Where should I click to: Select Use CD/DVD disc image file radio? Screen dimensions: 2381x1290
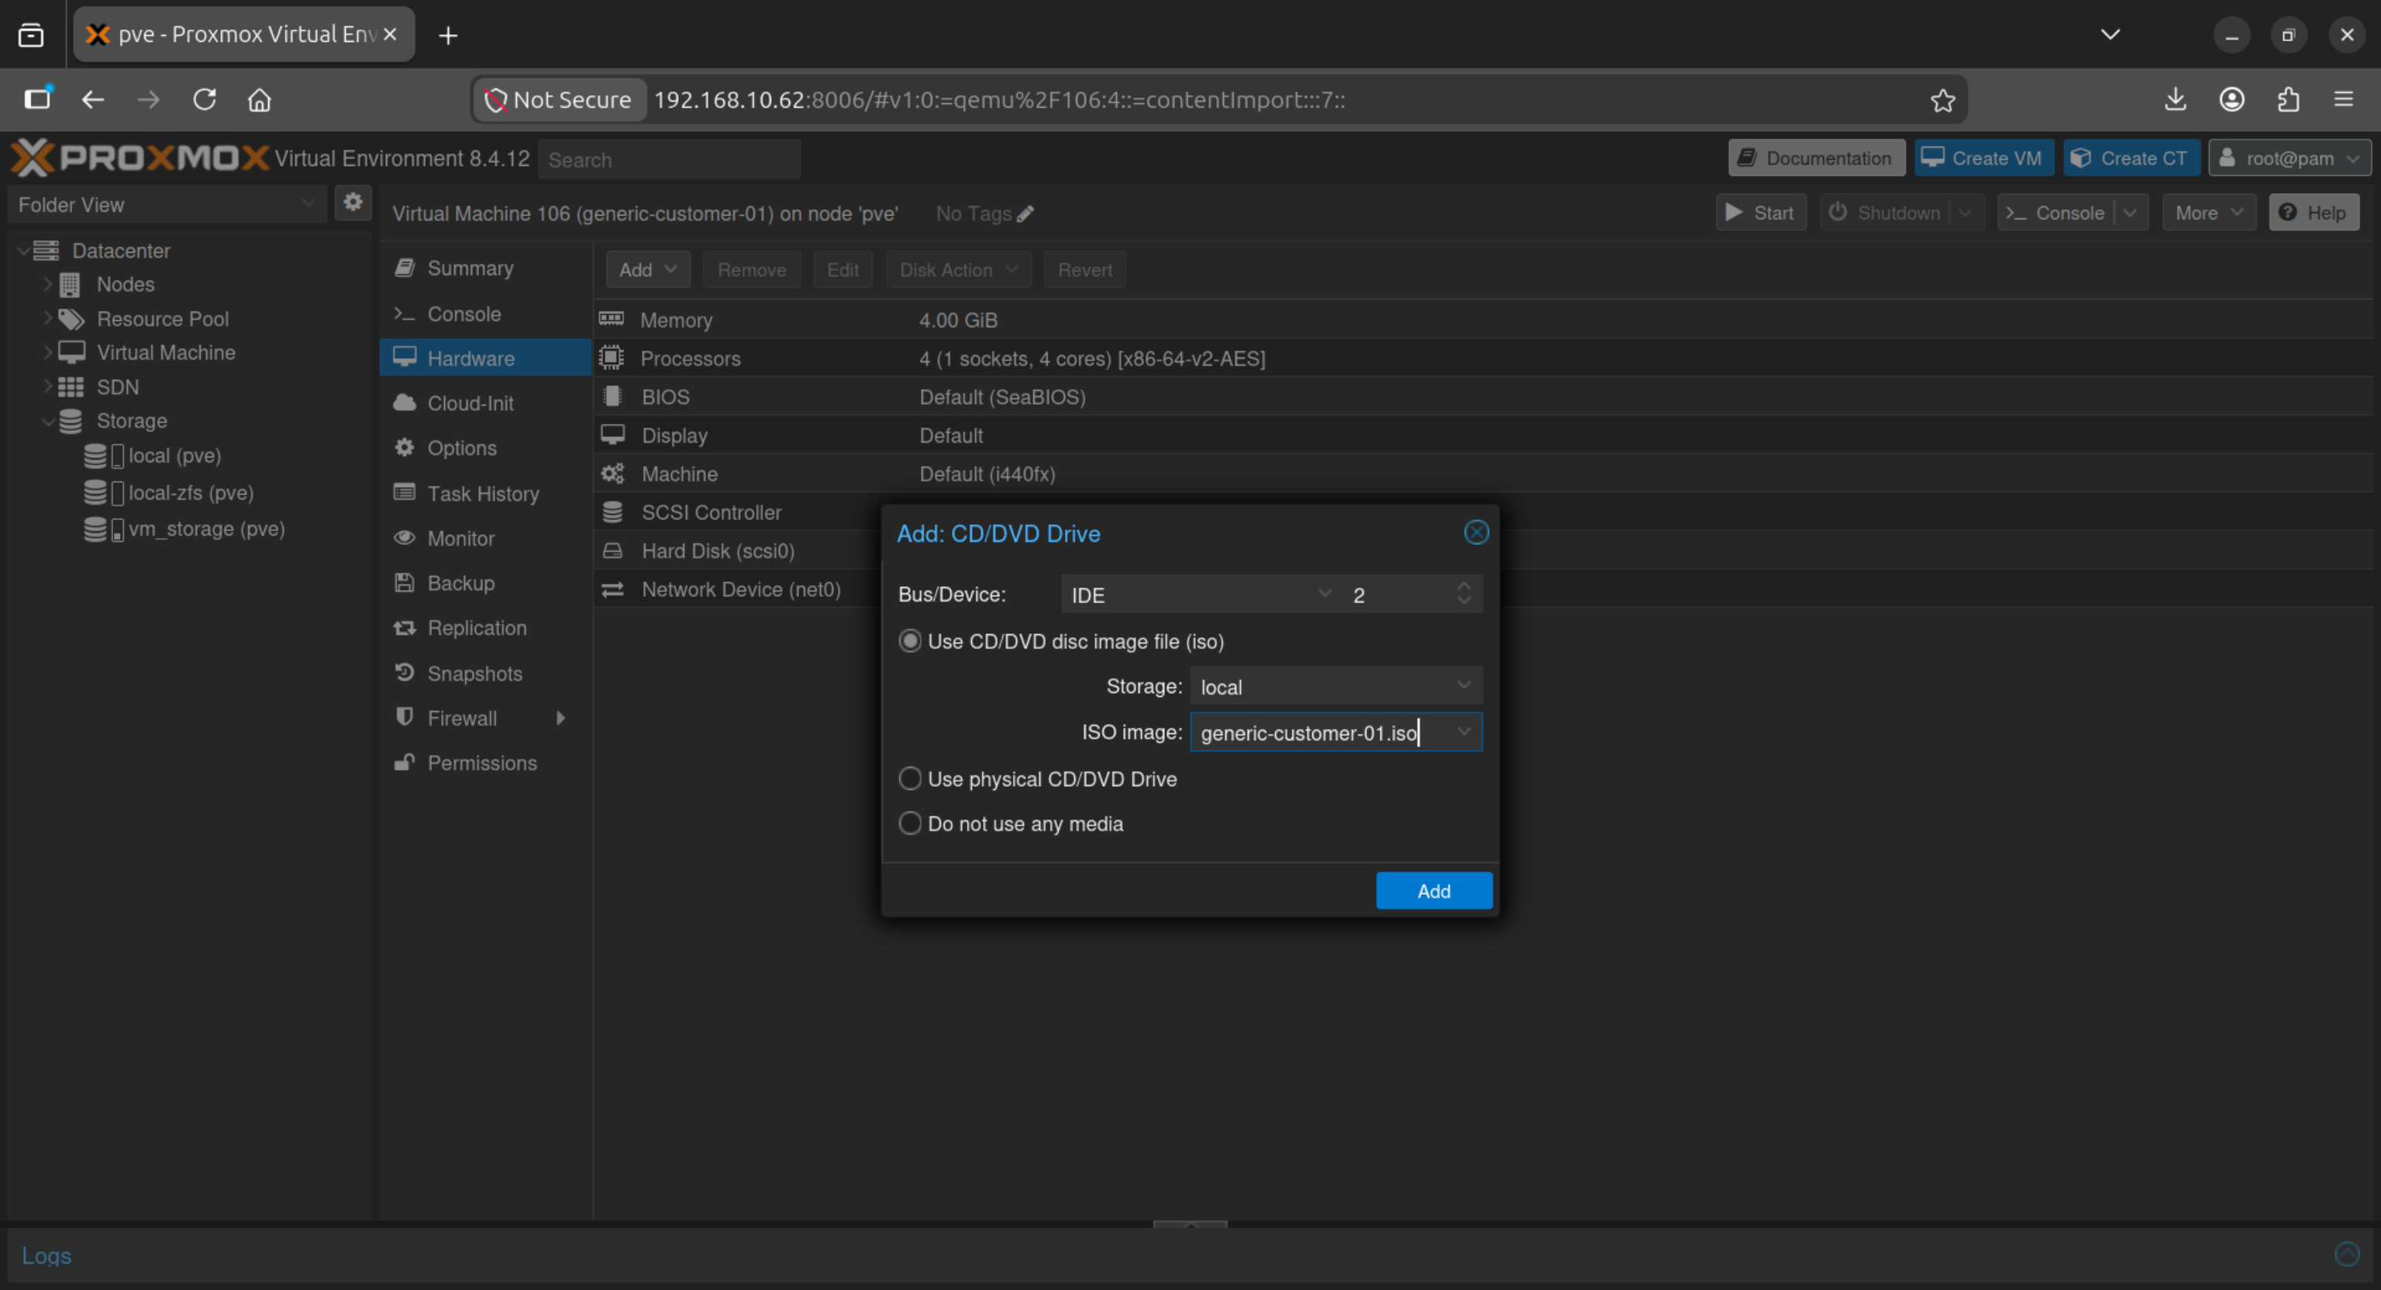[x=909, y=641]
